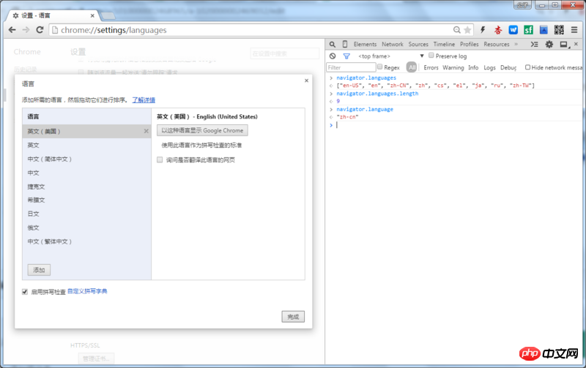The image size is (586, 368).
Task: Select 英文 in the language list
Action: tap(86, 145)
